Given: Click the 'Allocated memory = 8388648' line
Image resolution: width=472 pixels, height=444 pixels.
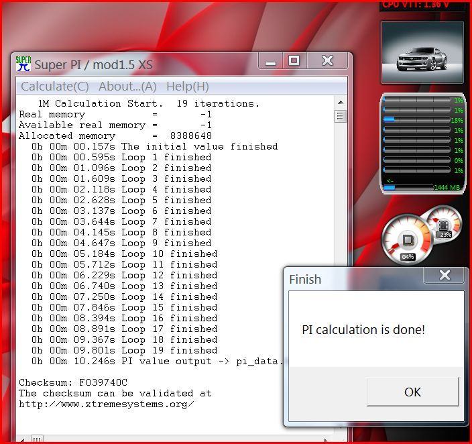Looking at the screenshot, I should click(115, 136).
